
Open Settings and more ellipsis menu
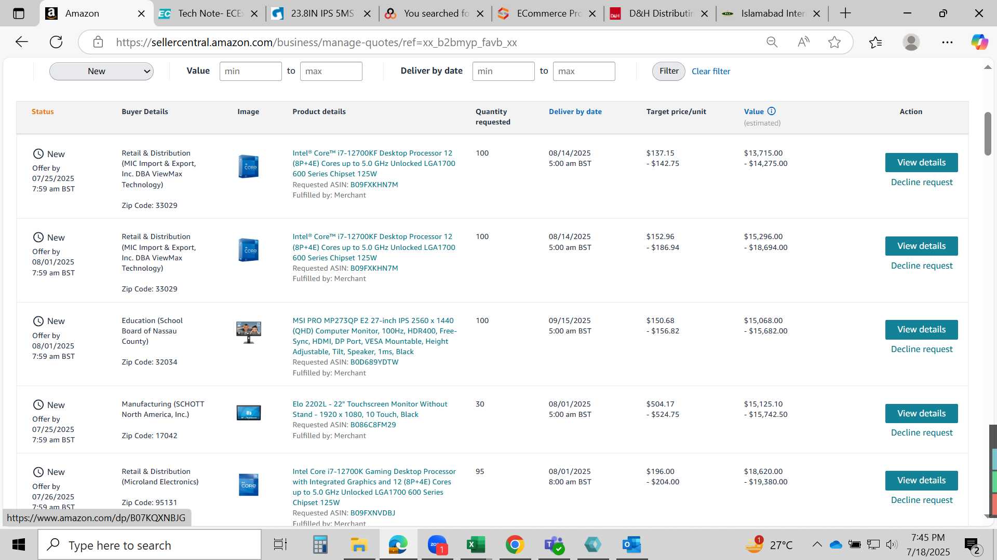pyautogui.click(x=947, y=42)
